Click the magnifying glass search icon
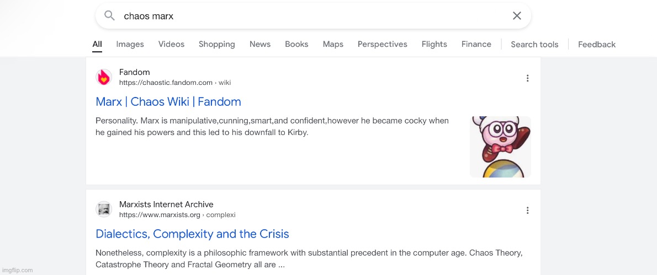The width and height of the screenshot is (657, 275). pos(109,16)
